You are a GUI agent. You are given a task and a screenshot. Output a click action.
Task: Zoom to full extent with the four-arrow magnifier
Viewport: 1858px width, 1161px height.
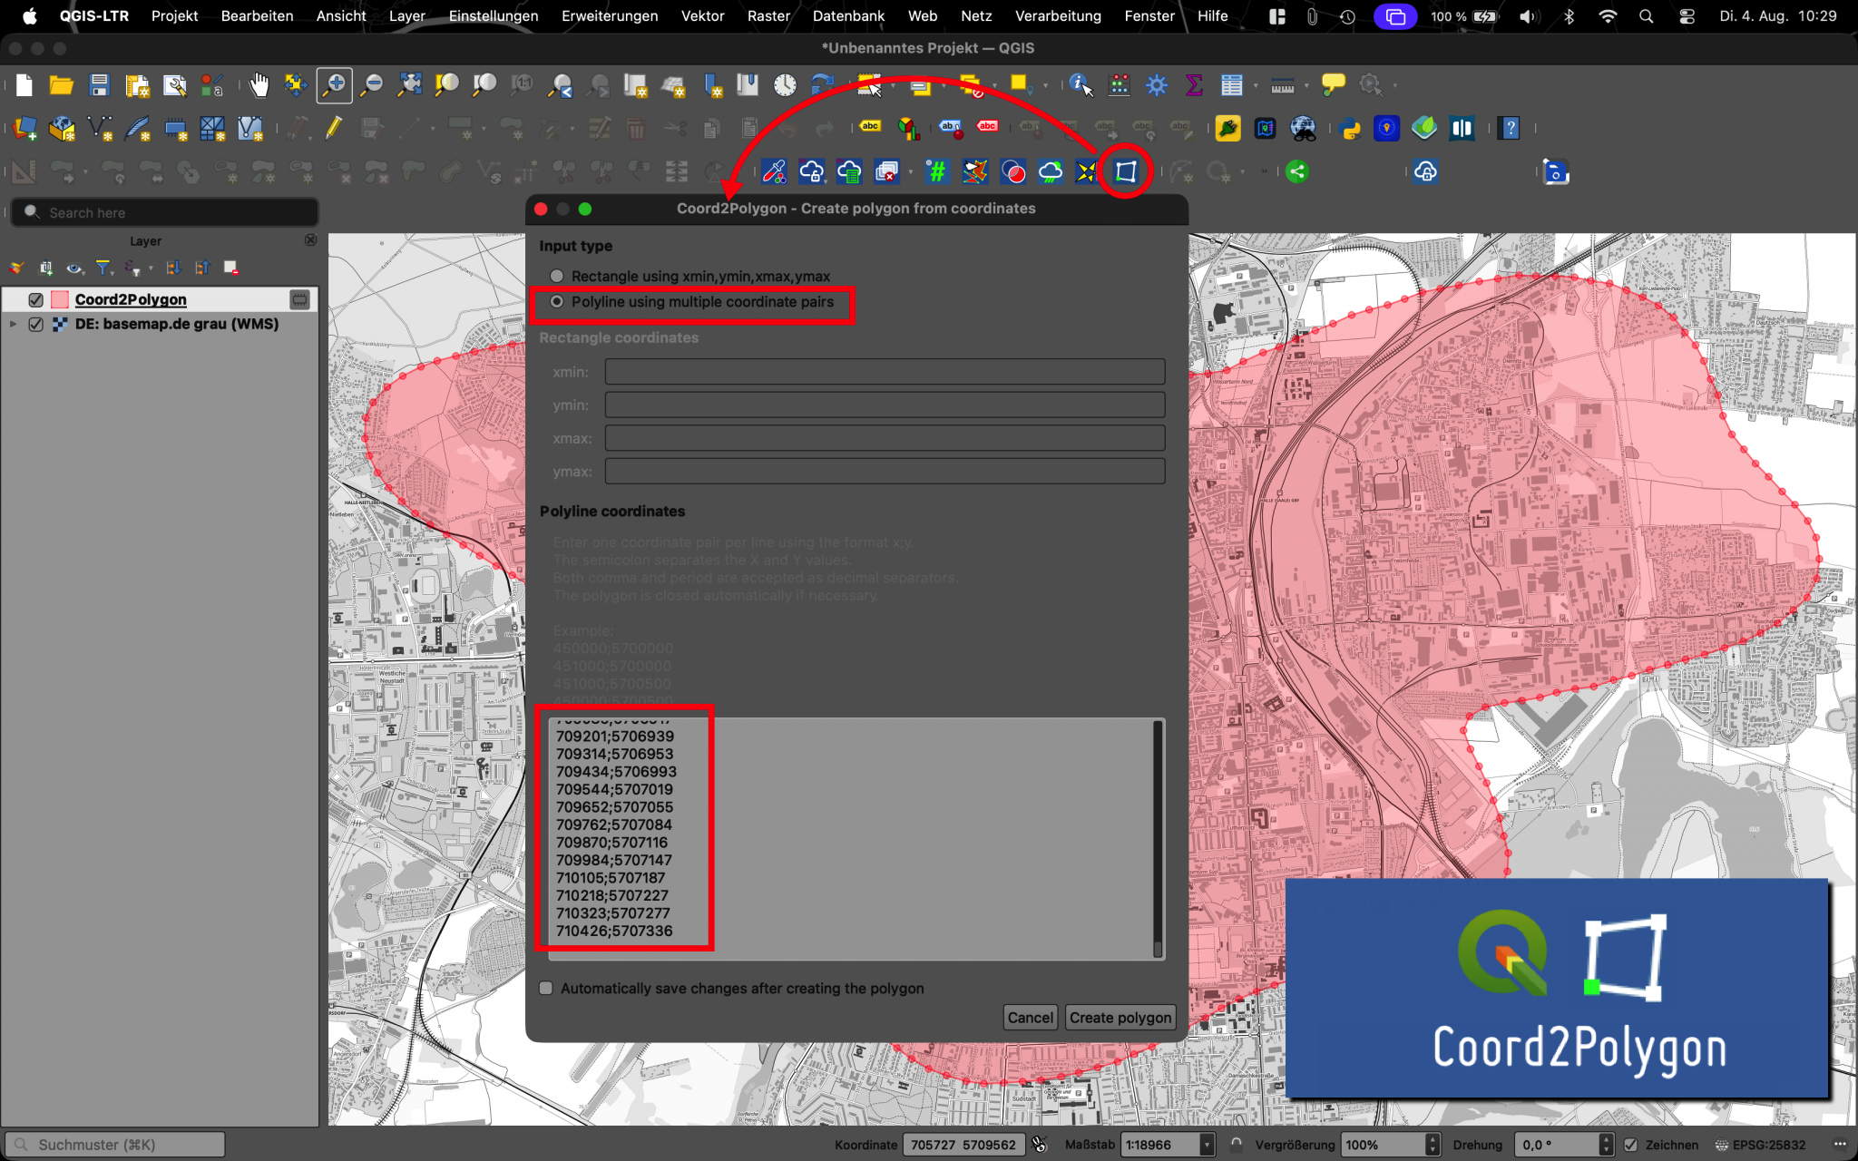(410, 85)
